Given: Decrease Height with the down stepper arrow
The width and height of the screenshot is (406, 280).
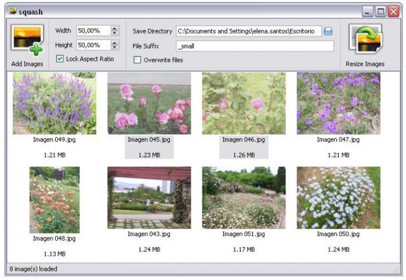Looking at the screenshot, I should (x=114, y=47).
